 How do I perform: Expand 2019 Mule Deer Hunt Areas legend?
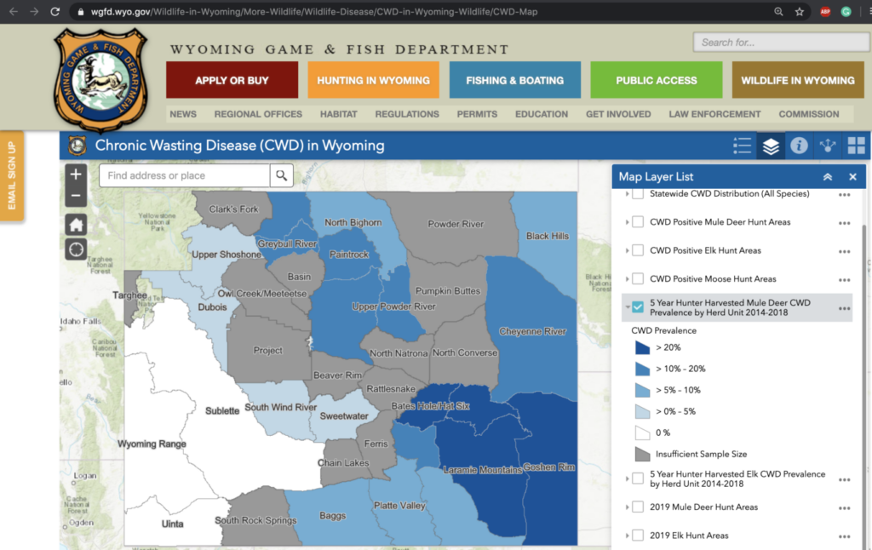[628, 507]
